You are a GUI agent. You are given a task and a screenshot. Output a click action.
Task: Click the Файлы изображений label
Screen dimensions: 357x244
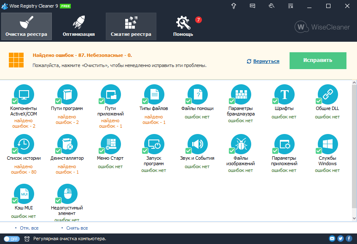point(241,161)
